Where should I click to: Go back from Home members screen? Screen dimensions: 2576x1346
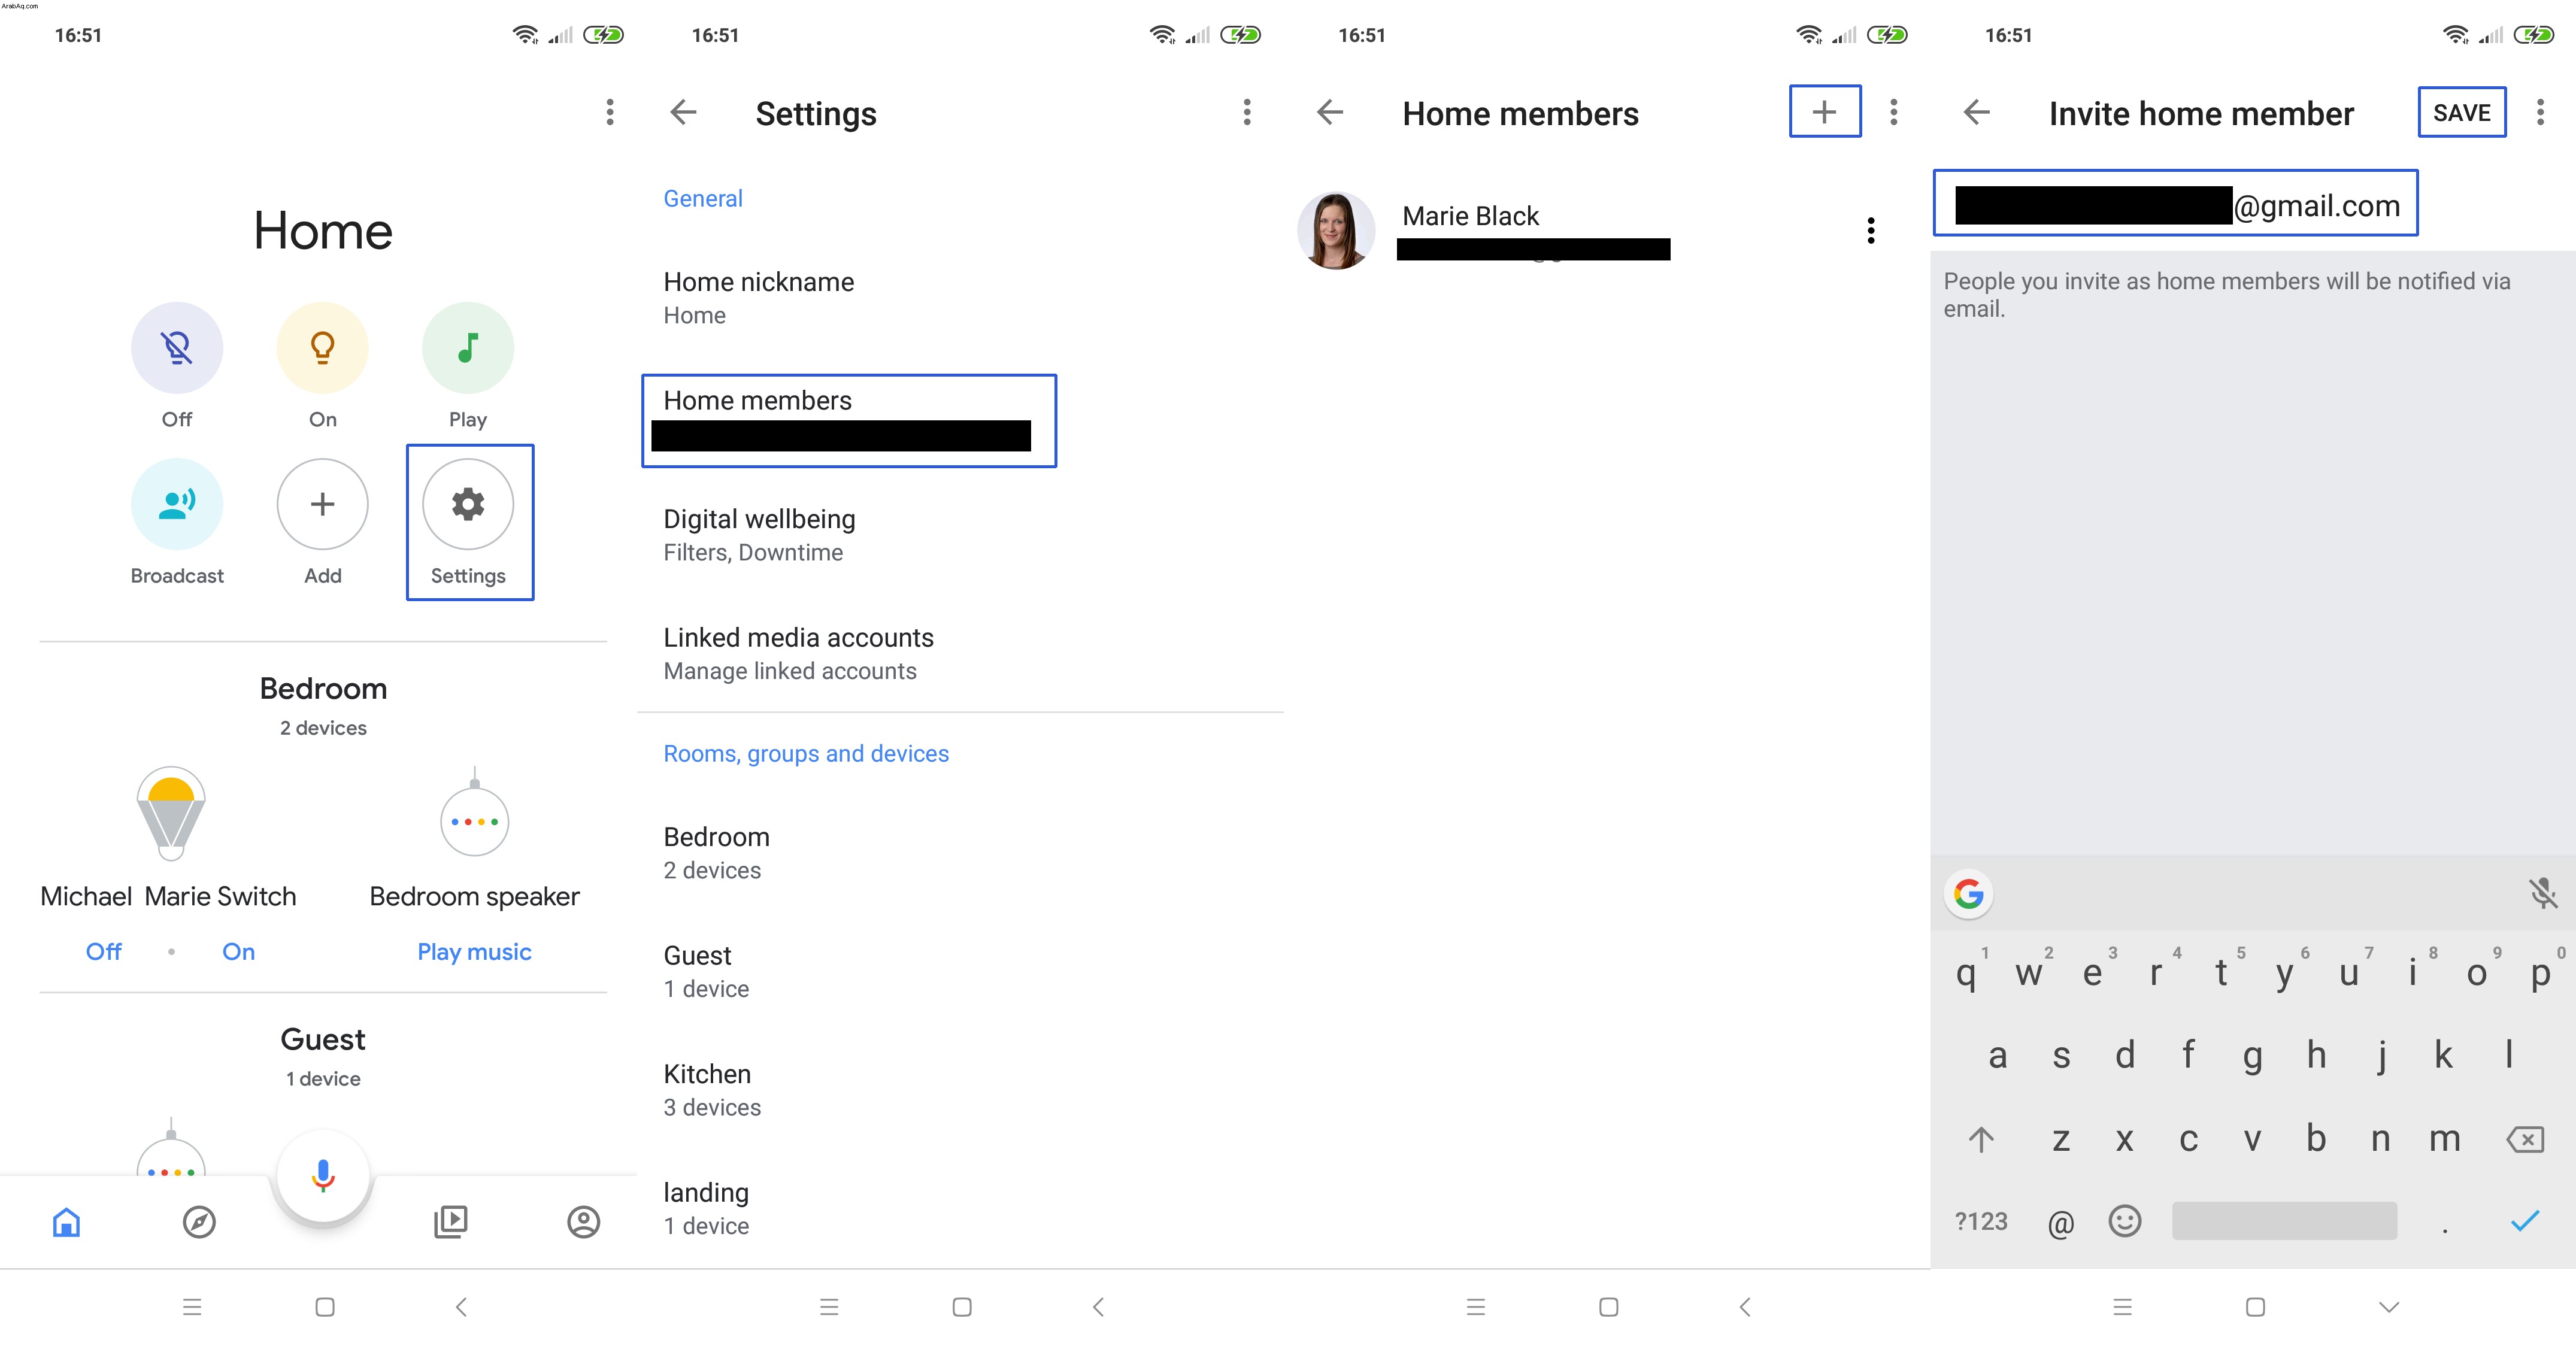click(1330, 112)
